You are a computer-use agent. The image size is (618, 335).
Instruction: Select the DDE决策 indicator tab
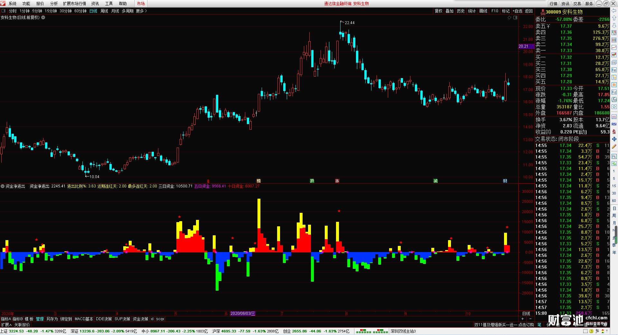pos(104,319)
